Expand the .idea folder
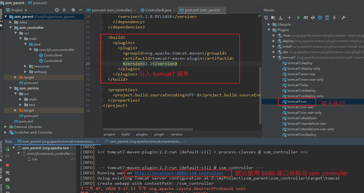This screenshot has width=364, height=193. pos(11,22)
